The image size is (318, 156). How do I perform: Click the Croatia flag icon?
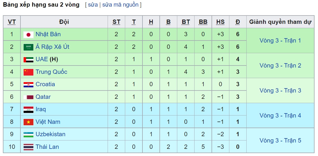[x=28, y=84]
